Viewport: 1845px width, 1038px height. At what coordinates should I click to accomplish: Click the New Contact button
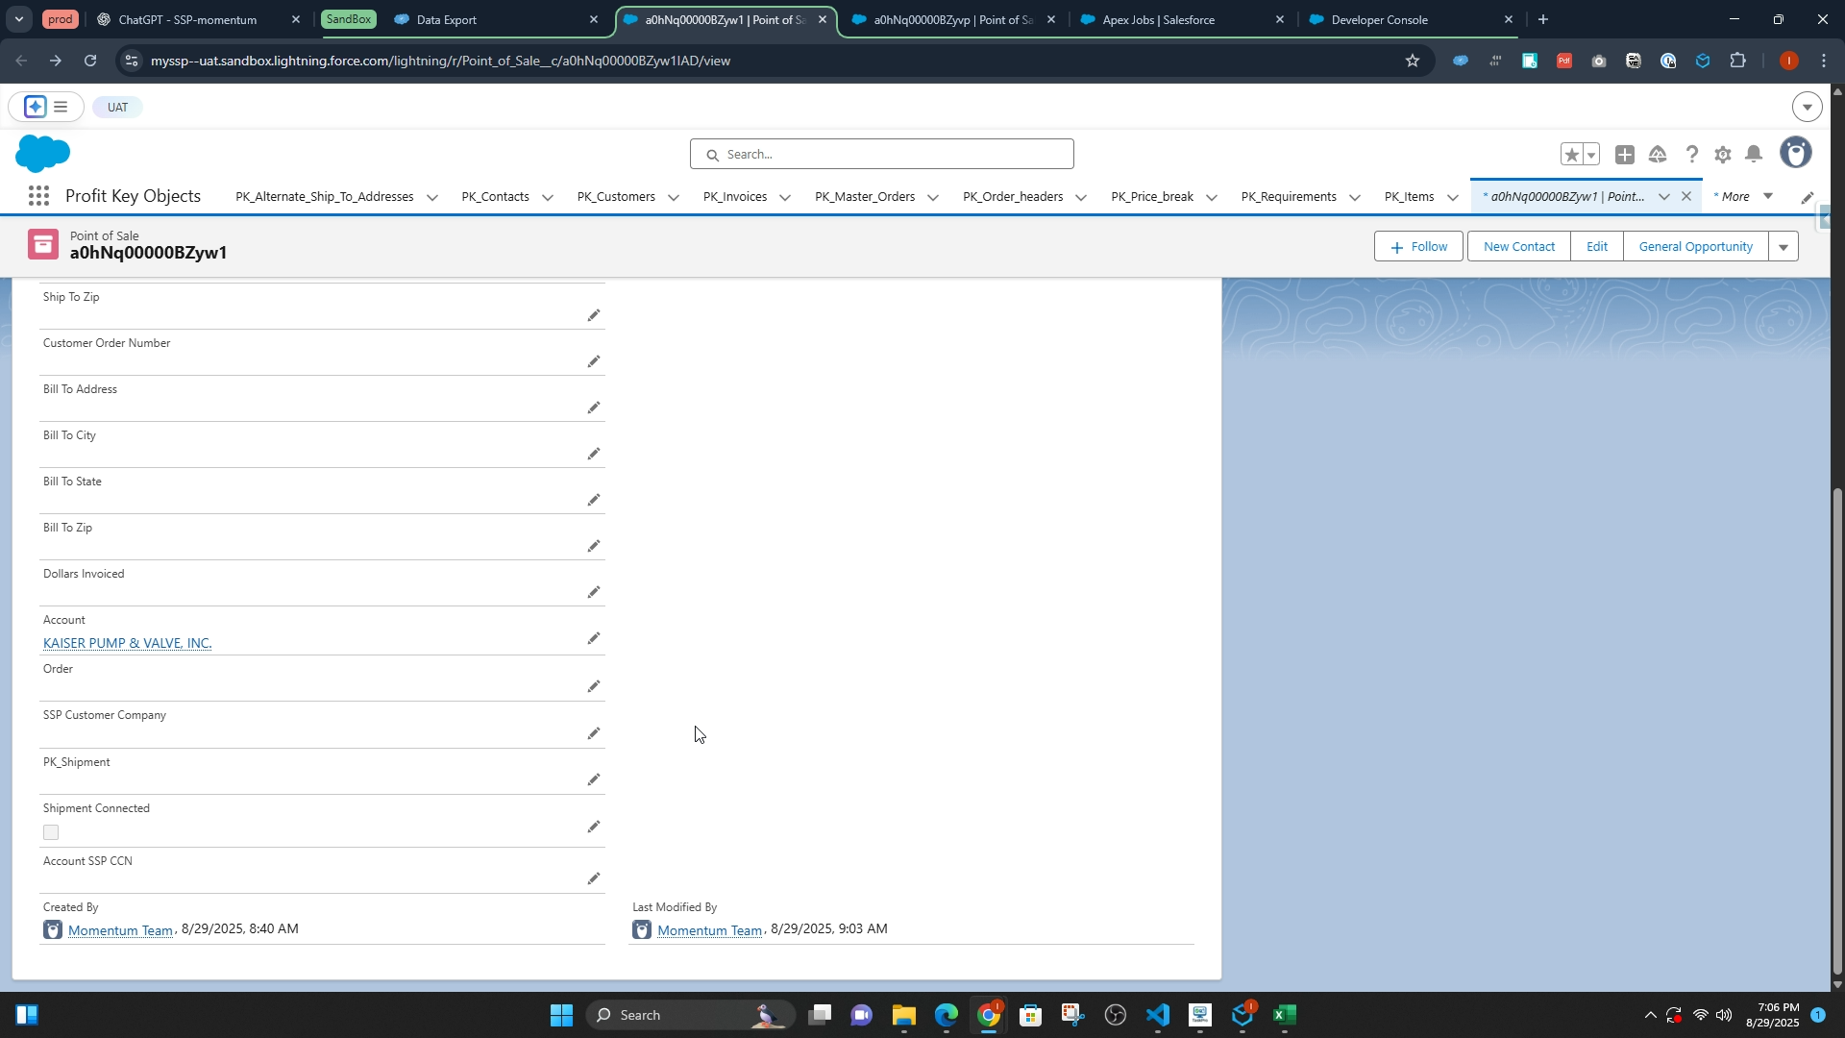(1518, 247)
